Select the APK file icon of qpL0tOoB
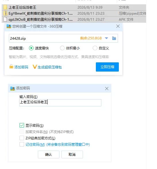The image size is (157, 169). [5, 20]
